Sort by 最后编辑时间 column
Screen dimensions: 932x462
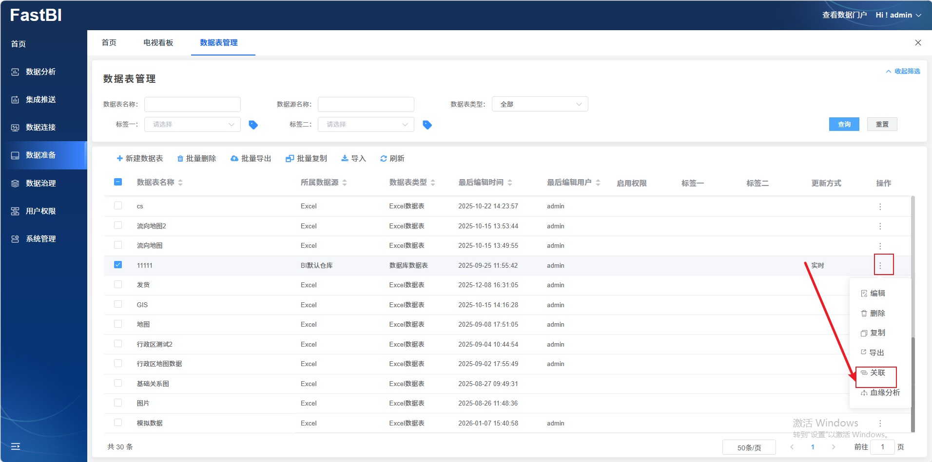click(510, 183)
